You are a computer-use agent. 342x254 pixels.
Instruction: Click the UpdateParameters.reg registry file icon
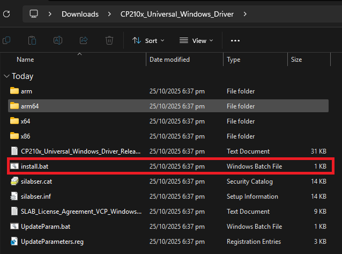(x=14, y=241)
